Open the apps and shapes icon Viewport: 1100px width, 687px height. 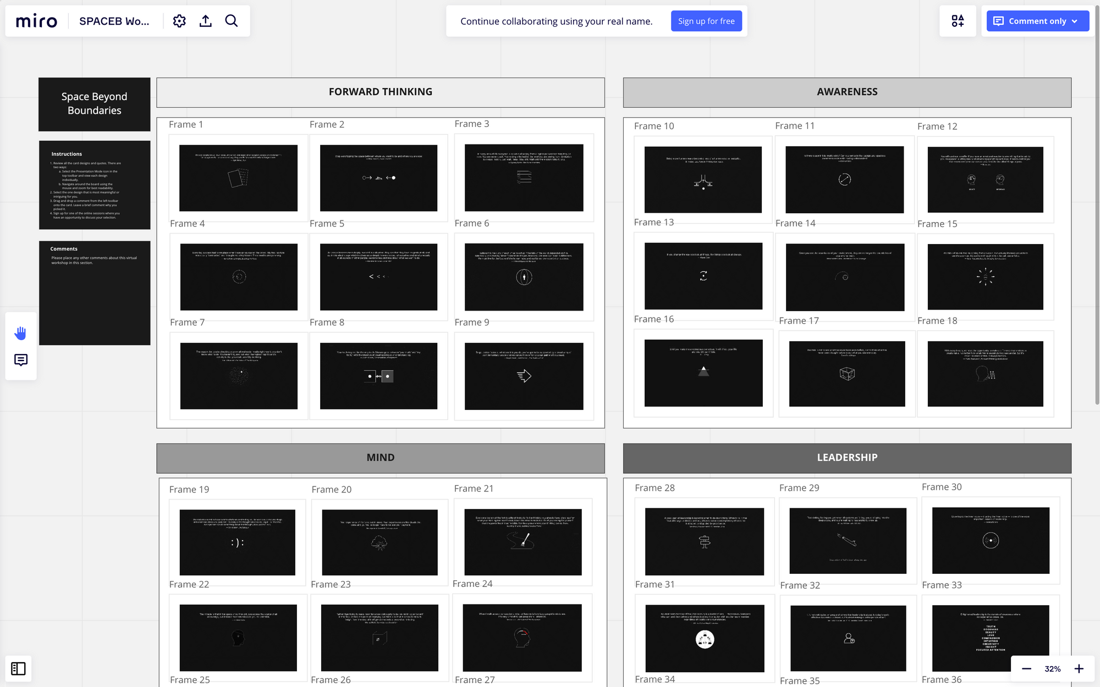point(958,21)
